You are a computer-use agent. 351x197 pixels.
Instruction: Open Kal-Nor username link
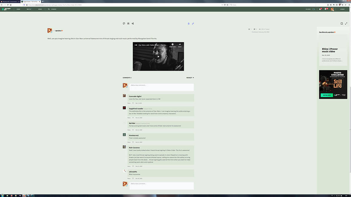click(132, 123)
